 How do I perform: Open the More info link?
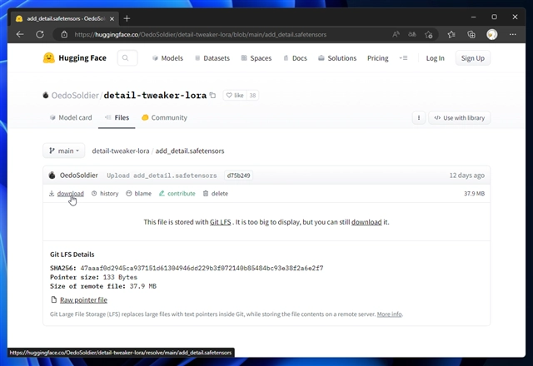389,314
